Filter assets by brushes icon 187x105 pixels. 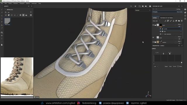click(x=18, y=15)
